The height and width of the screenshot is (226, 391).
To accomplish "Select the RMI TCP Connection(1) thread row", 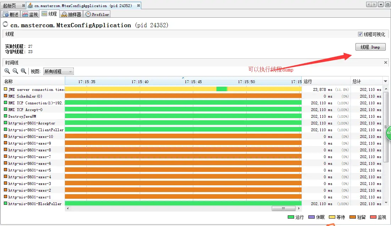I will click(193, 103).
